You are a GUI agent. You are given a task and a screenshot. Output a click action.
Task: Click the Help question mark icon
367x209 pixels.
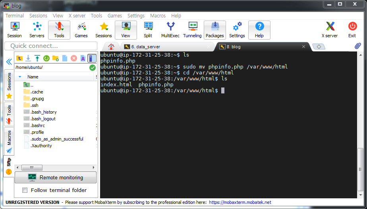click(x=259, y=30)
